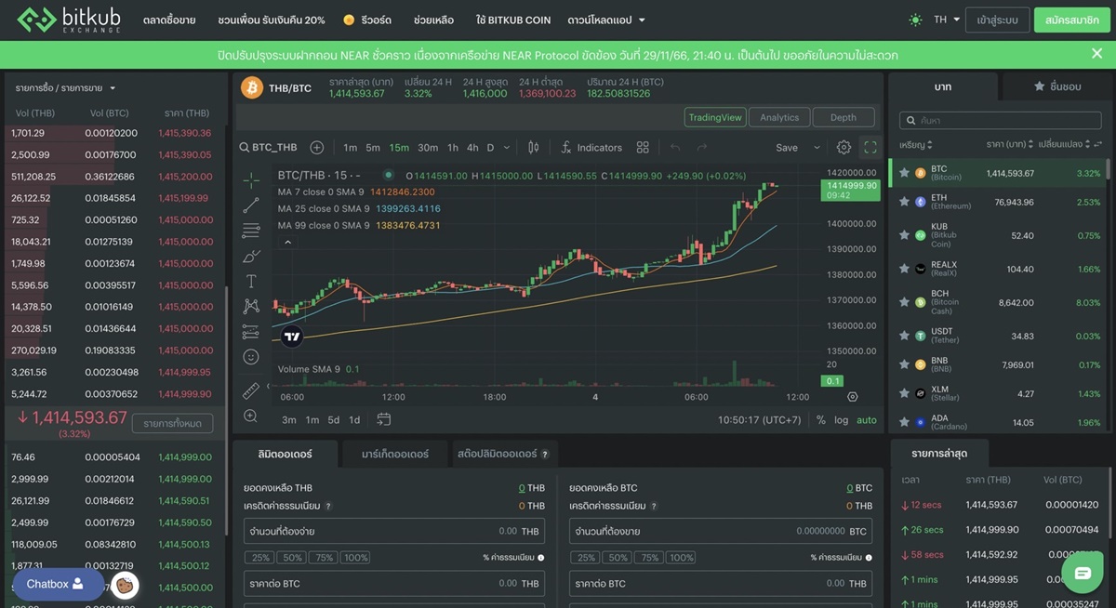
Task: Toggle log scale on chart
Action: tap(842, 420)
